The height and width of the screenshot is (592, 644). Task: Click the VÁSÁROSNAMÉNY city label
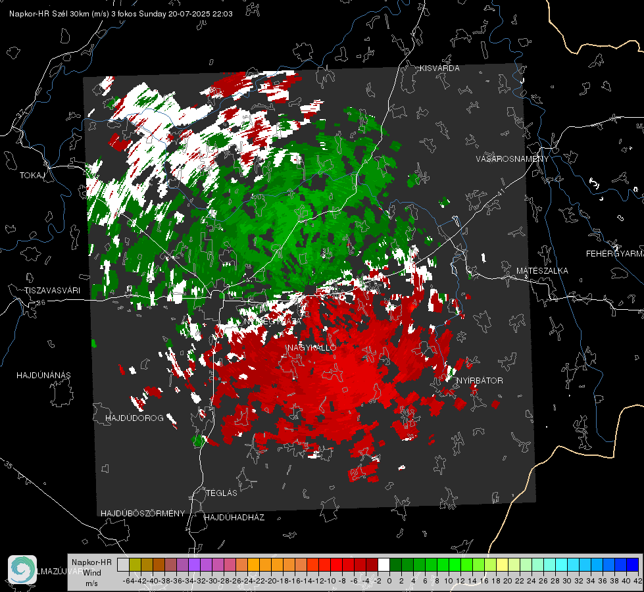[512, 159]
